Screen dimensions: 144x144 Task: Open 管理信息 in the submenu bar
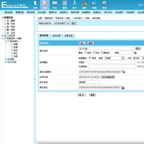[19, 12]
